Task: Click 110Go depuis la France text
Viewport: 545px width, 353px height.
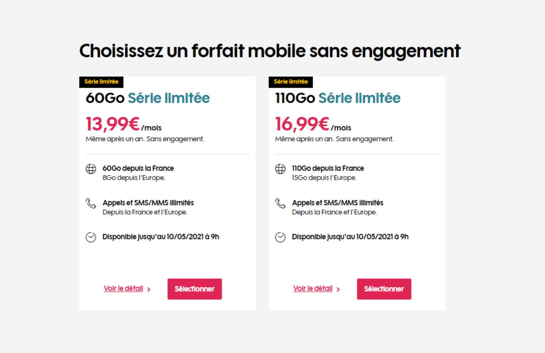Action: (x=328, y=168)
